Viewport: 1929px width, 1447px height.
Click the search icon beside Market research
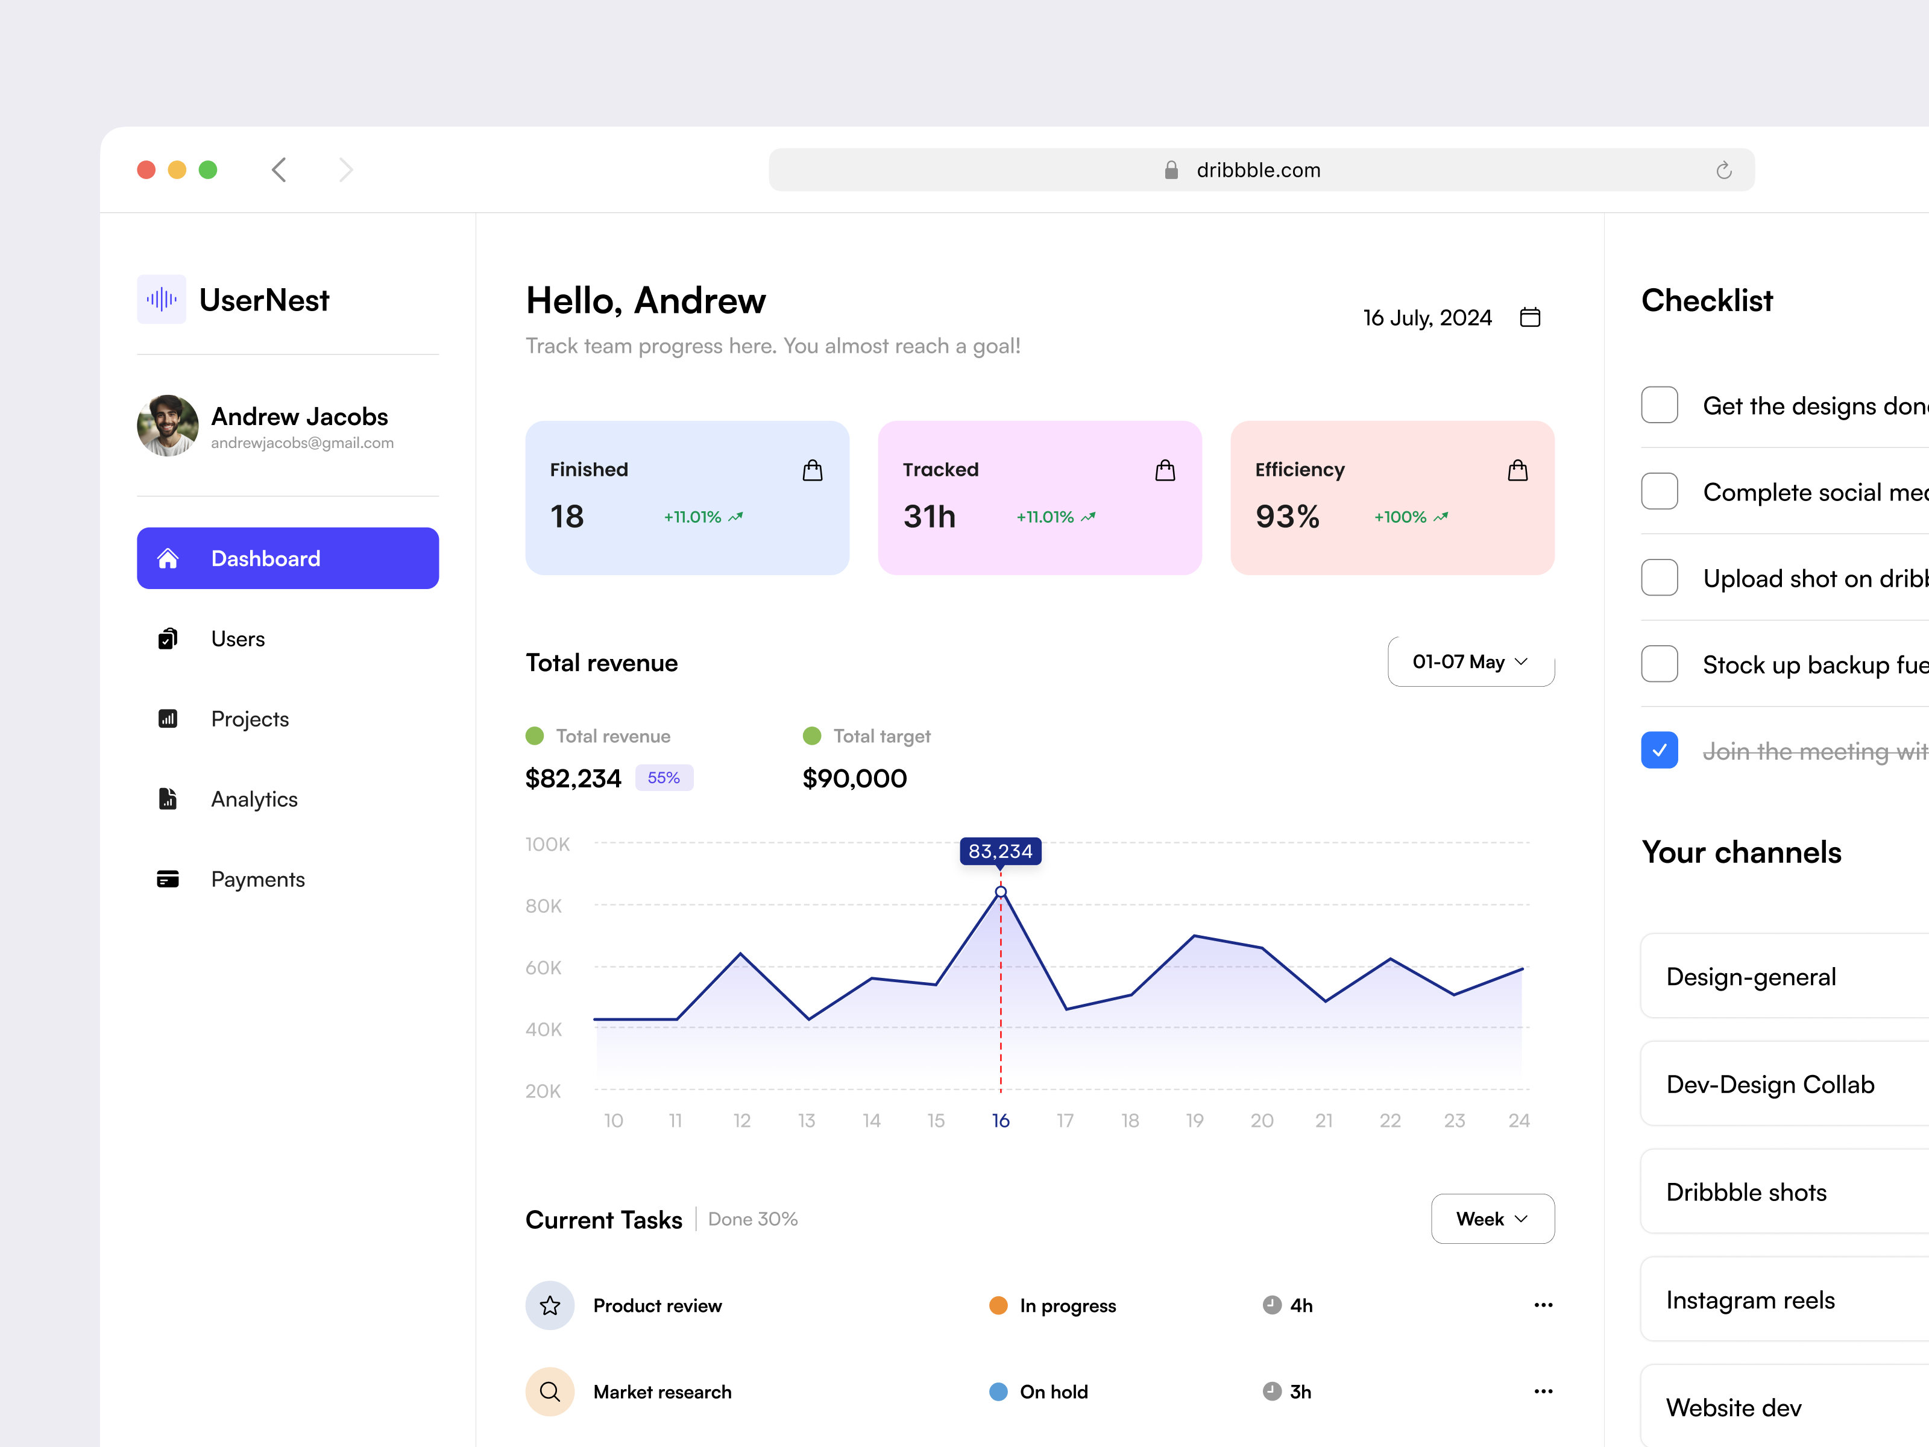pos(549,1392)
